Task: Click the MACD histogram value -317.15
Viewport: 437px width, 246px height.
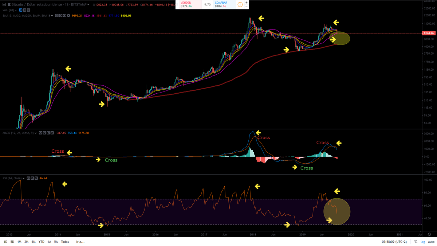Action: [x=61, y=133]
